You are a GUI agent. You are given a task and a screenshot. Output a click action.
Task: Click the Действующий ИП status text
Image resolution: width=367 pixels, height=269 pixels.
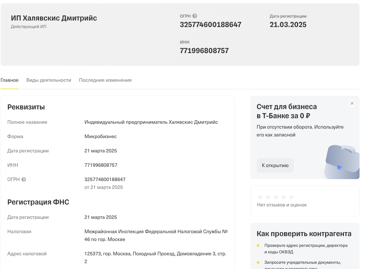29,27
